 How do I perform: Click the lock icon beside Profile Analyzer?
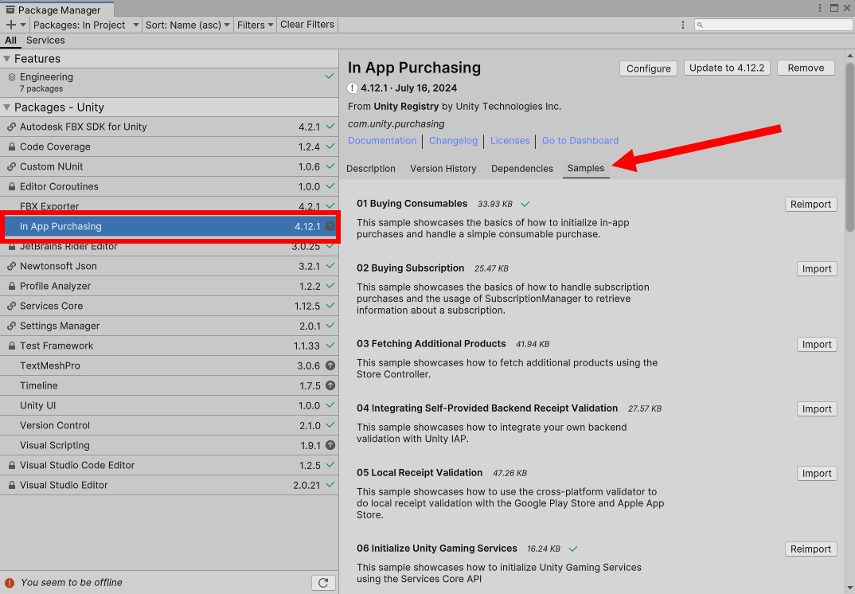11,287
